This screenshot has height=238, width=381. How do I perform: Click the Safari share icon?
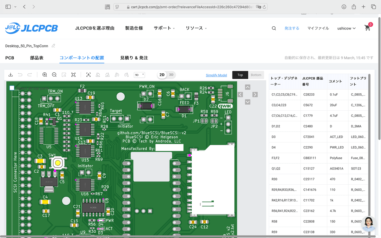coord(354,7)
